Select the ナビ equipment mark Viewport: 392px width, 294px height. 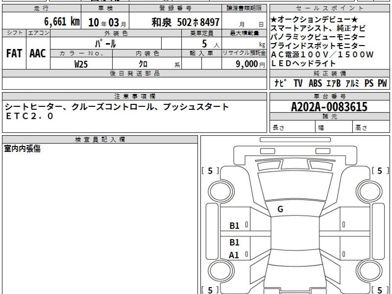click(x=281, y=84)
